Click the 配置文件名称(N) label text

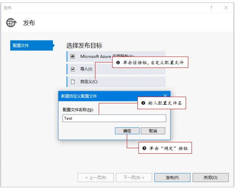coord(78,110)
